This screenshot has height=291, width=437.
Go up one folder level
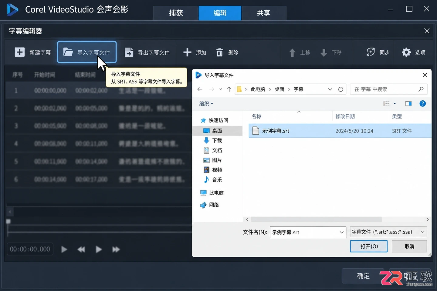tap(229, 89)
